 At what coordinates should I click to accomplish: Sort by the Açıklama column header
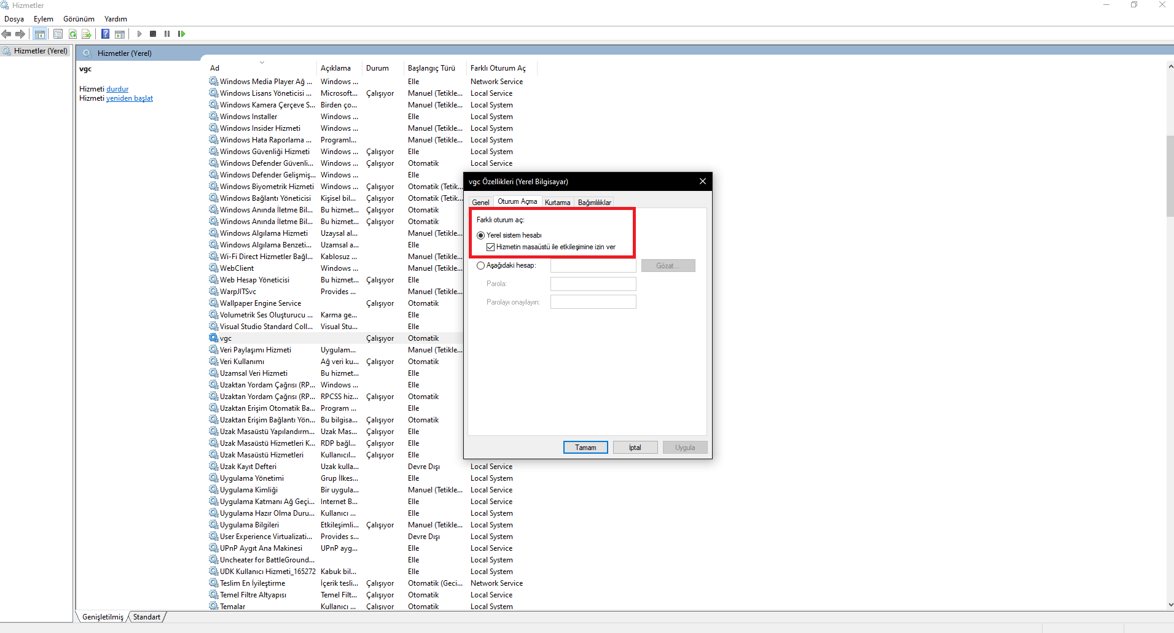tap(340, 68)
